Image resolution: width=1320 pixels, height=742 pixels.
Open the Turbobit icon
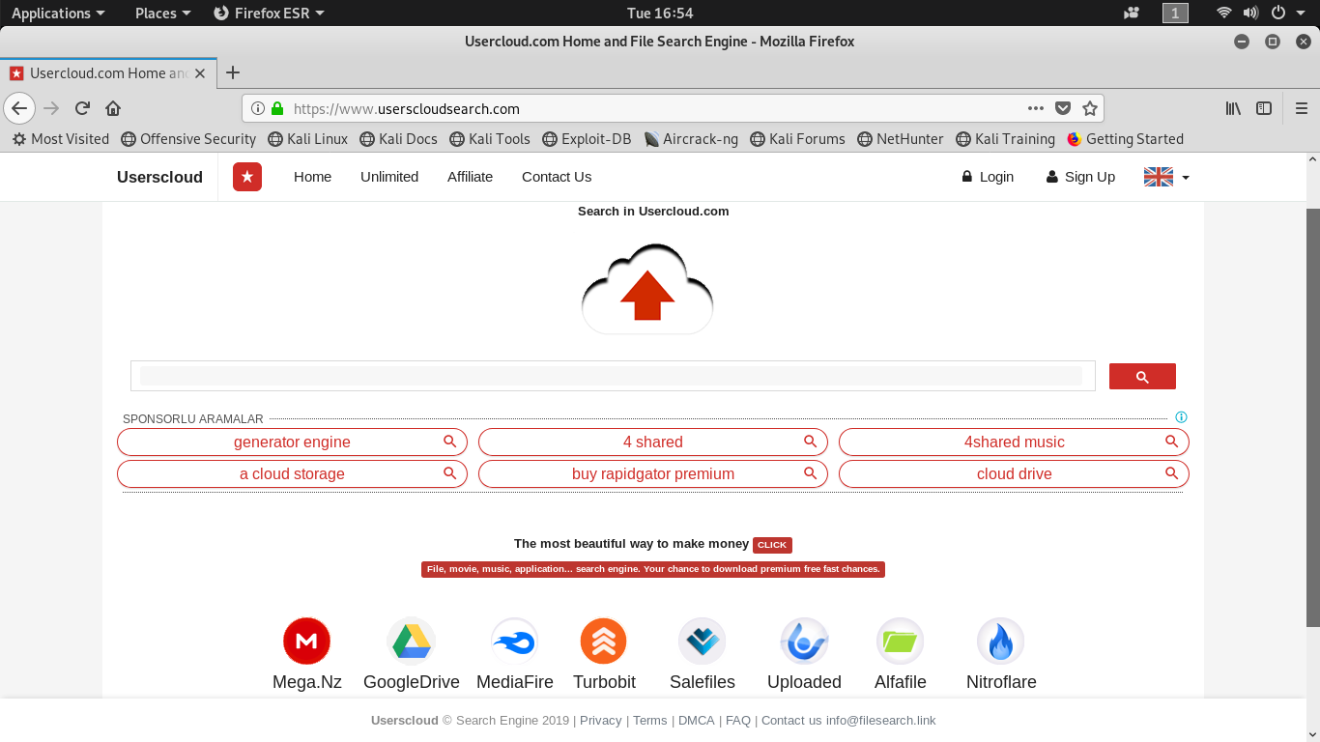(604, 642)
